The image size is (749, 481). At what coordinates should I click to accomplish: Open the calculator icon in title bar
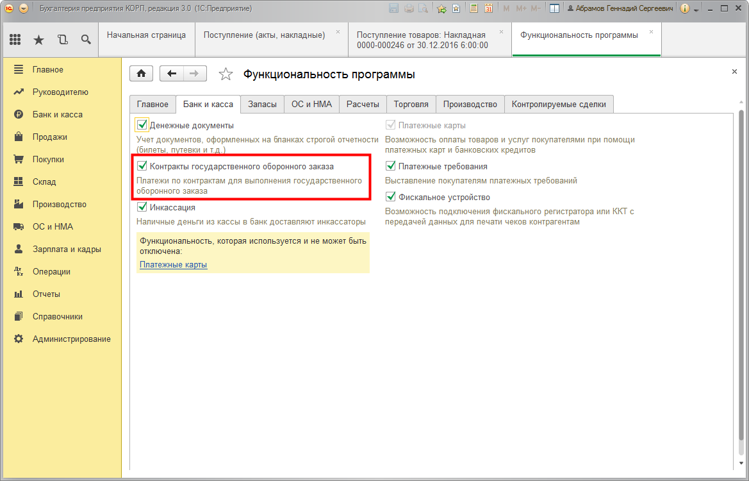tap(474, 8)
